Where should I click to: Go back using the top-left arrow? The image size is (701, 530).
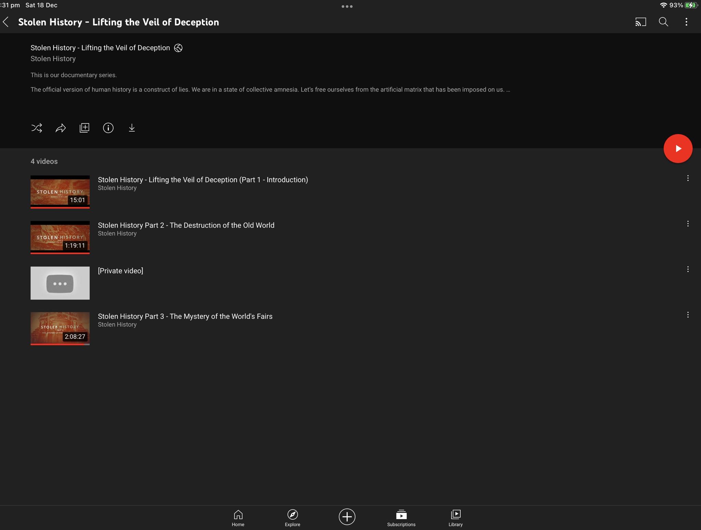(6, 22)
